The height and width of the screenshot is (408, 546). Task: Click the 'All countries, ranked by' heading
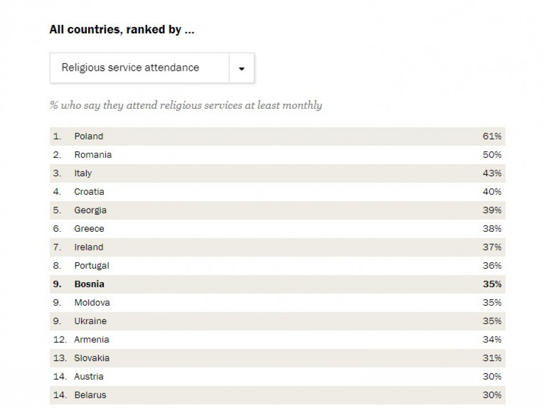point(122,30)
